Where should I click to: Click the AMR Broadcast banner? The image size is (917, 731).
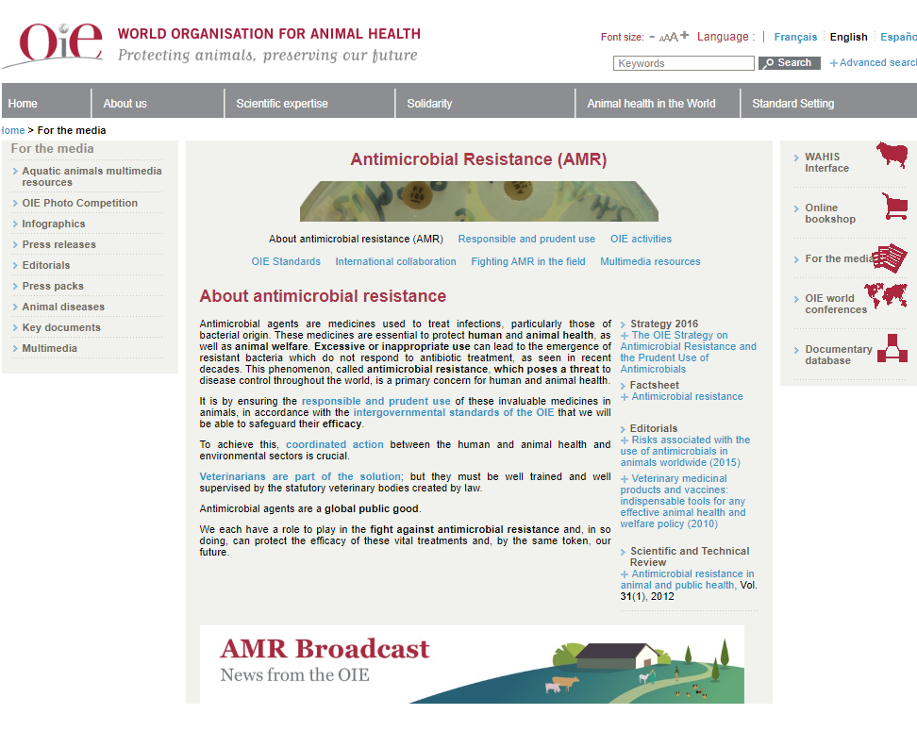[x=472, y=664]
